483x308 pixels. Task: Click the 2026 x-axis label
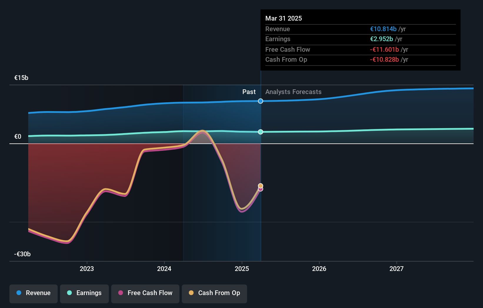point(319,269)
